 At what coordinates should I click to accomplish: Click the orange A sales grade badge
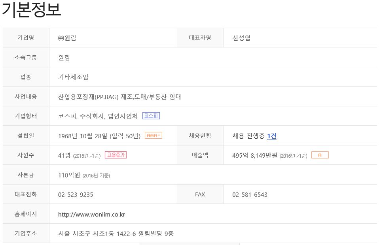point(320,155)
